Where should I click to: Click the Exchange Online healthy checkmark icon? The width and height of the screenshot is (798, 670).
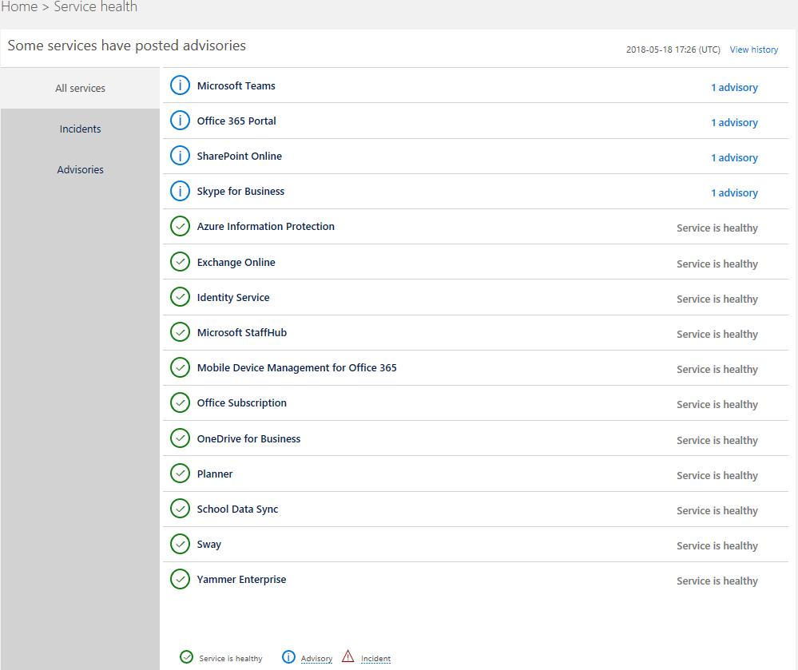pyautogui.click(x=180, y=261)
